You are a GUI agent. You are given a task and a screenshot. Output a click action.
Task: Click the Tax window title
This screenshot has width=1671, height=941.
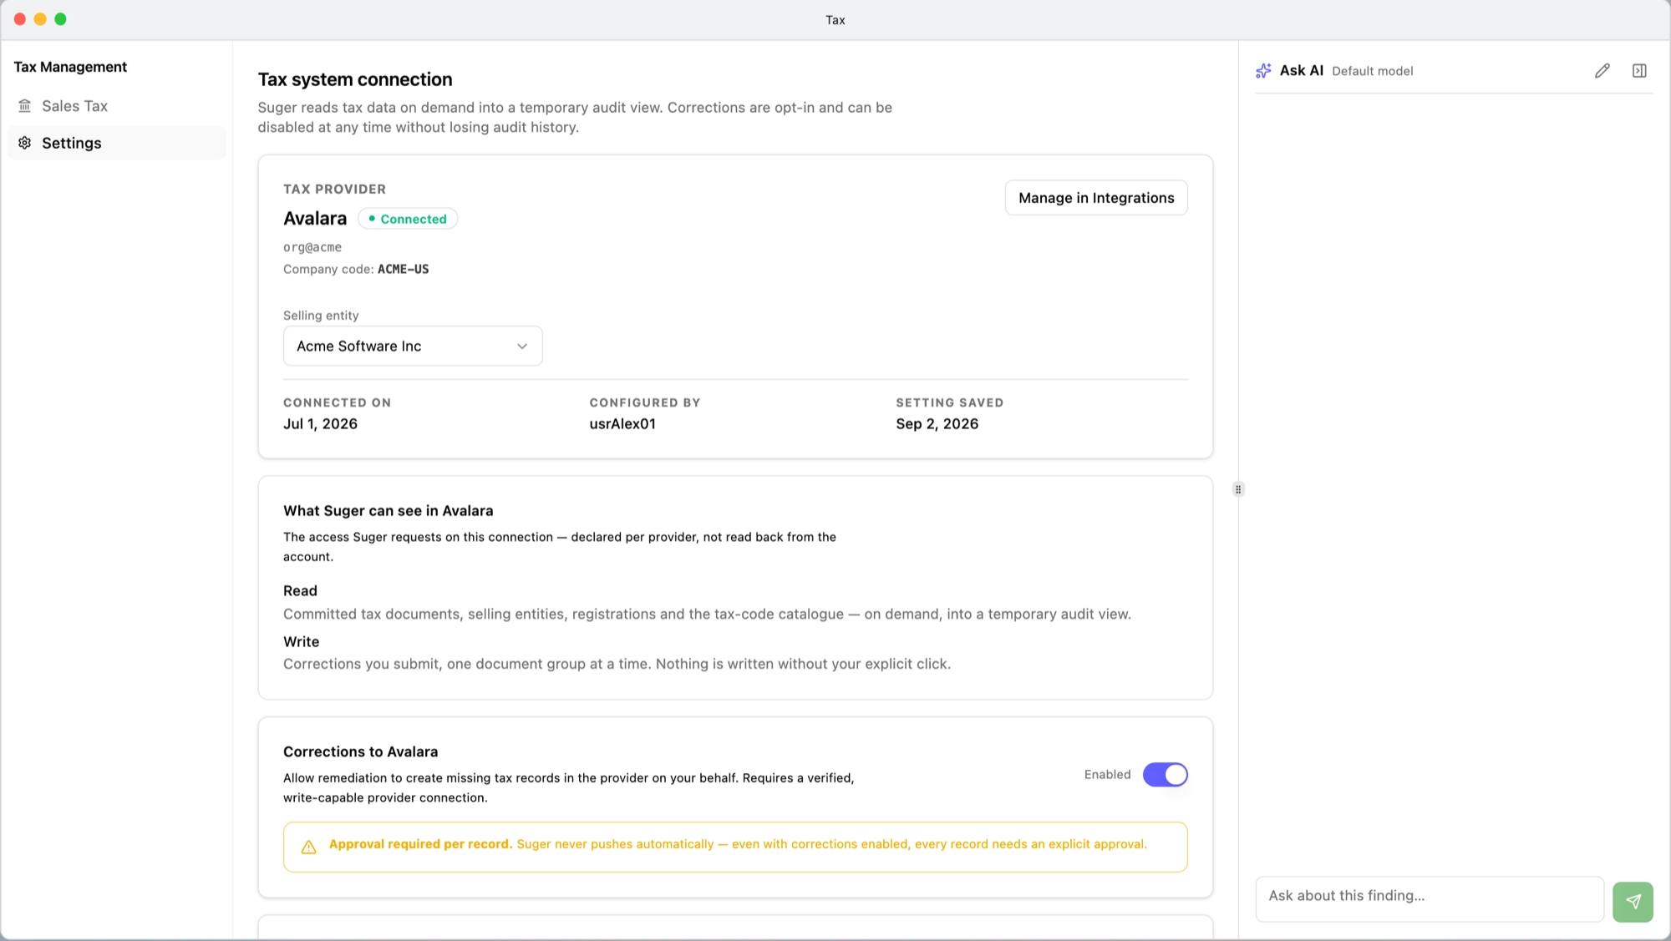835,20
